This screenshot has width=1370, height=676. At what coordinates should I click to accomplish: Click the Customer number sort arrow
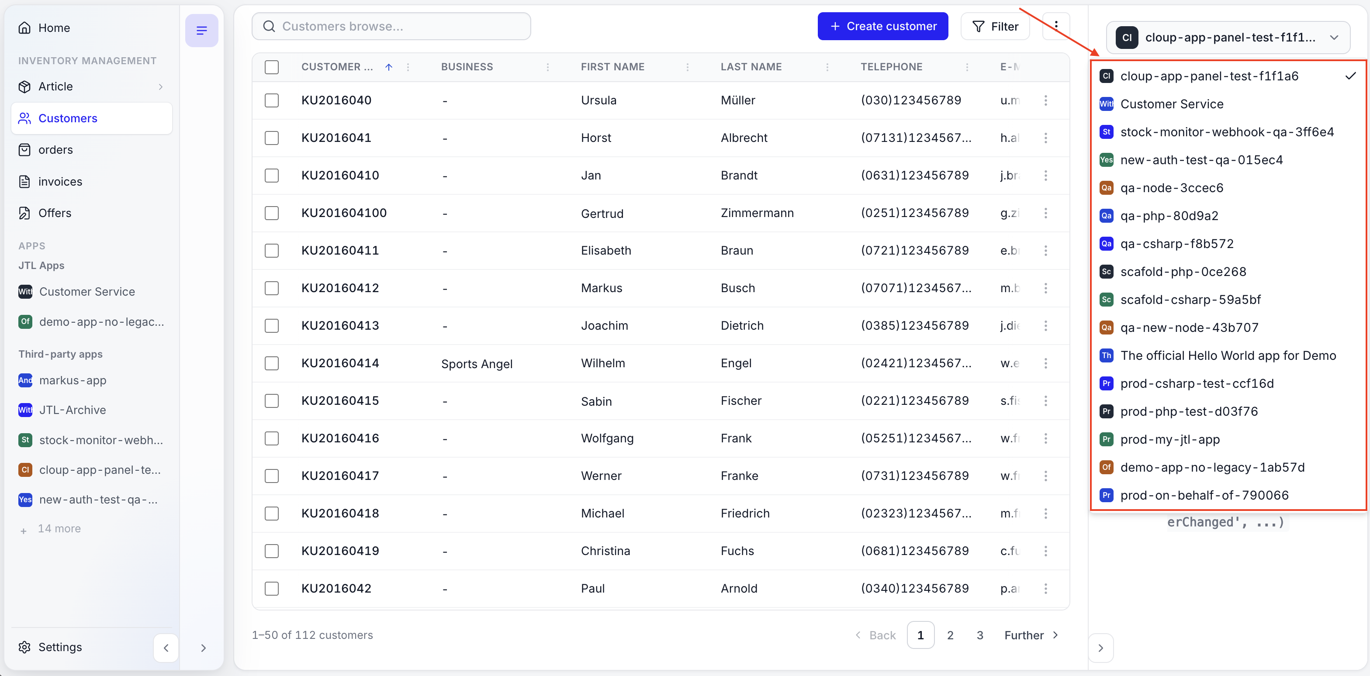[389, 67]
